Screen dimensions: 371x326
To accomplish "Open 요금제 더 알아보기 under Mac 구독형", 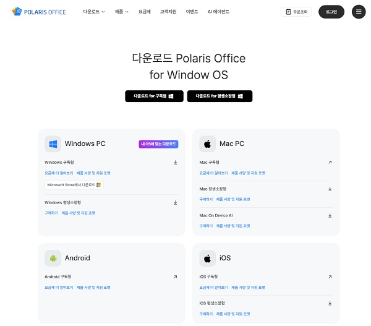I will point(214,173).
